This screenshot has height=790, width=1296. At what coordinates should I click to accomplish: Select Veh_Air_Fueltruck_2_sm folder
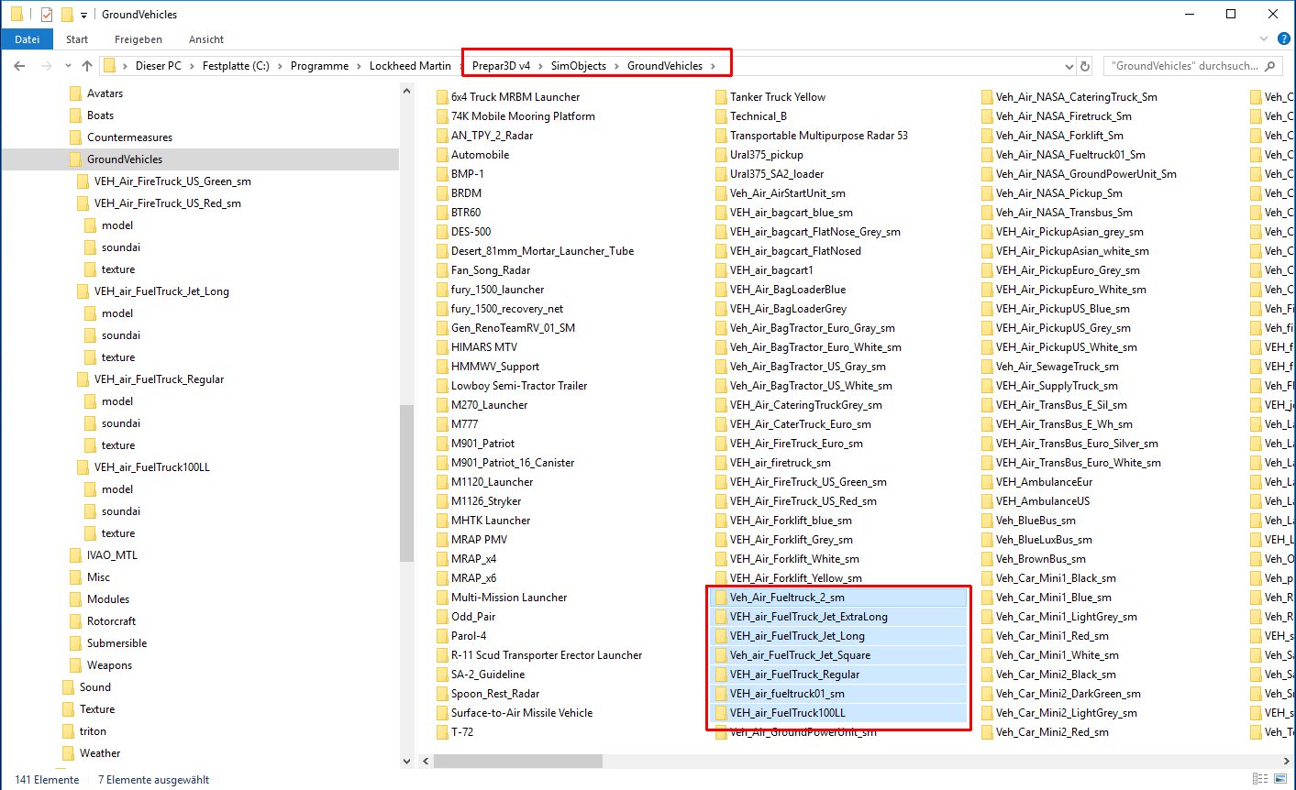tap(839, 598)
